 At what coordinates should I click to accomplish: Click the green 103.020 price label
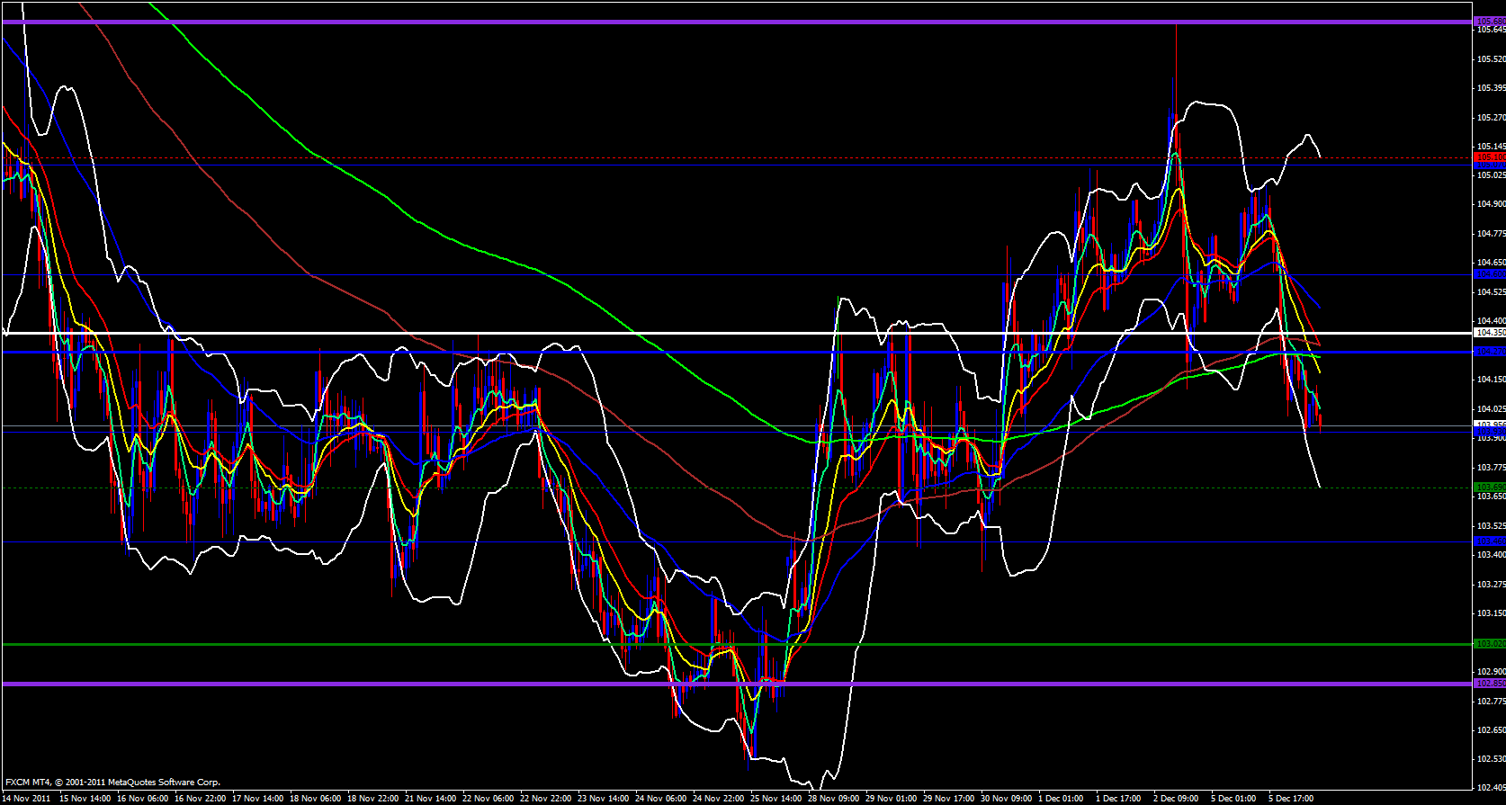tap(1490, 644)
